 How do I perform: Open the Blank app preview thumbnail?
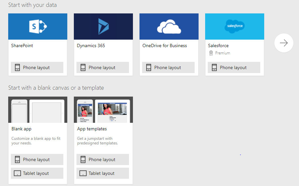pyautogui.click(x=38, y=110)
